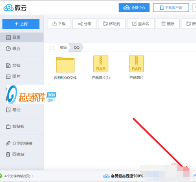Click the 下载 download toolbar button

[x=59, y=24]
